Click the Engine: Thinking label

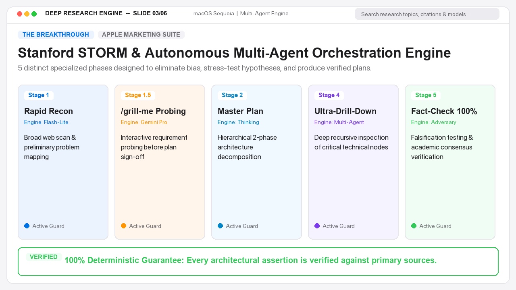(x=238, y=122)
